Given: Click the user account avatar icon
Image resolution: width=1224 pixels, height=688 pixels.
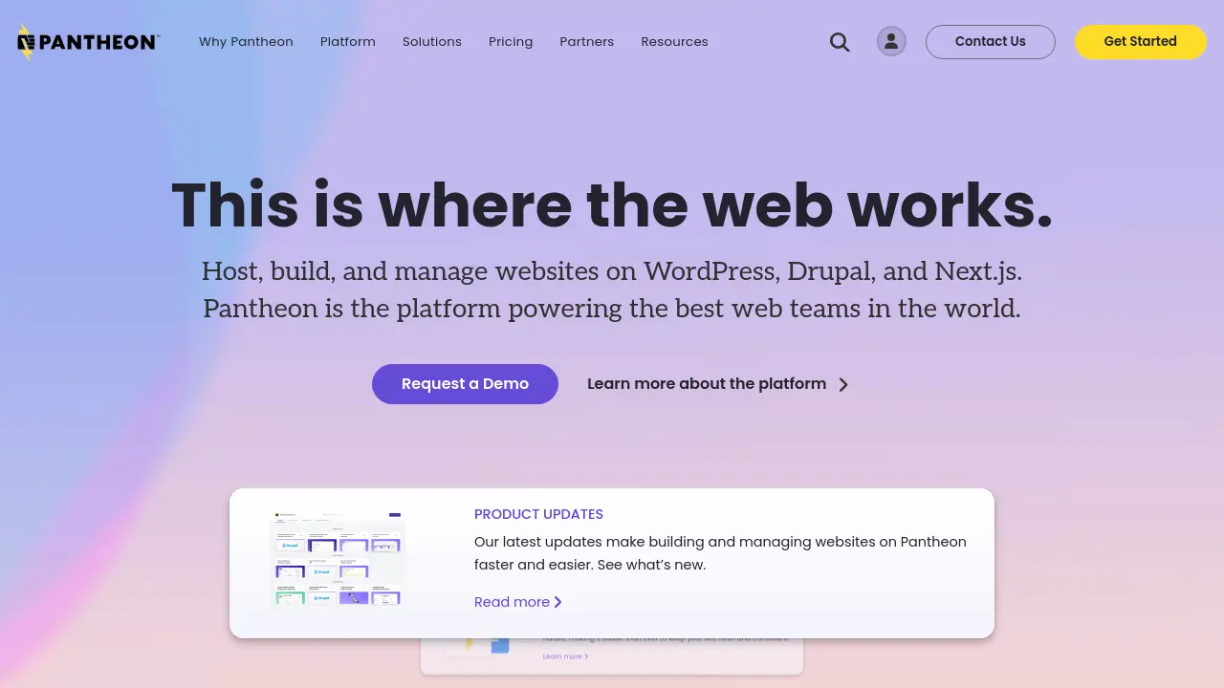Looking at the screenshot, I should pos(891,41).
